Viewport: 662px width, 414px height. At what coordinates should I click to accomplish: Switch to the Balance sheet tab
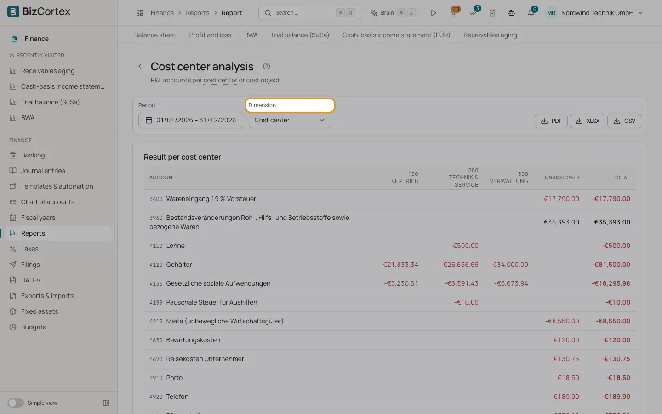tap(155, 35)
